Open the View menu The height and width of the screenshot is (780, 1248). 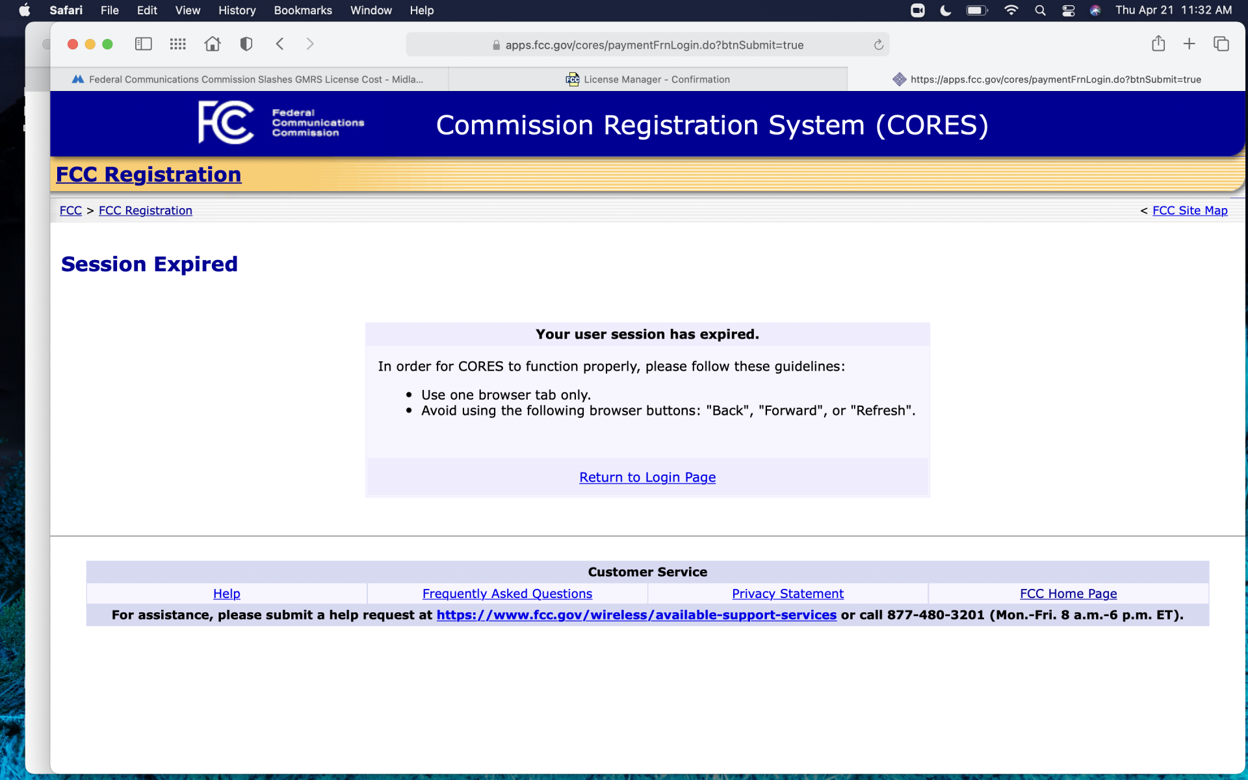[187, 10]
